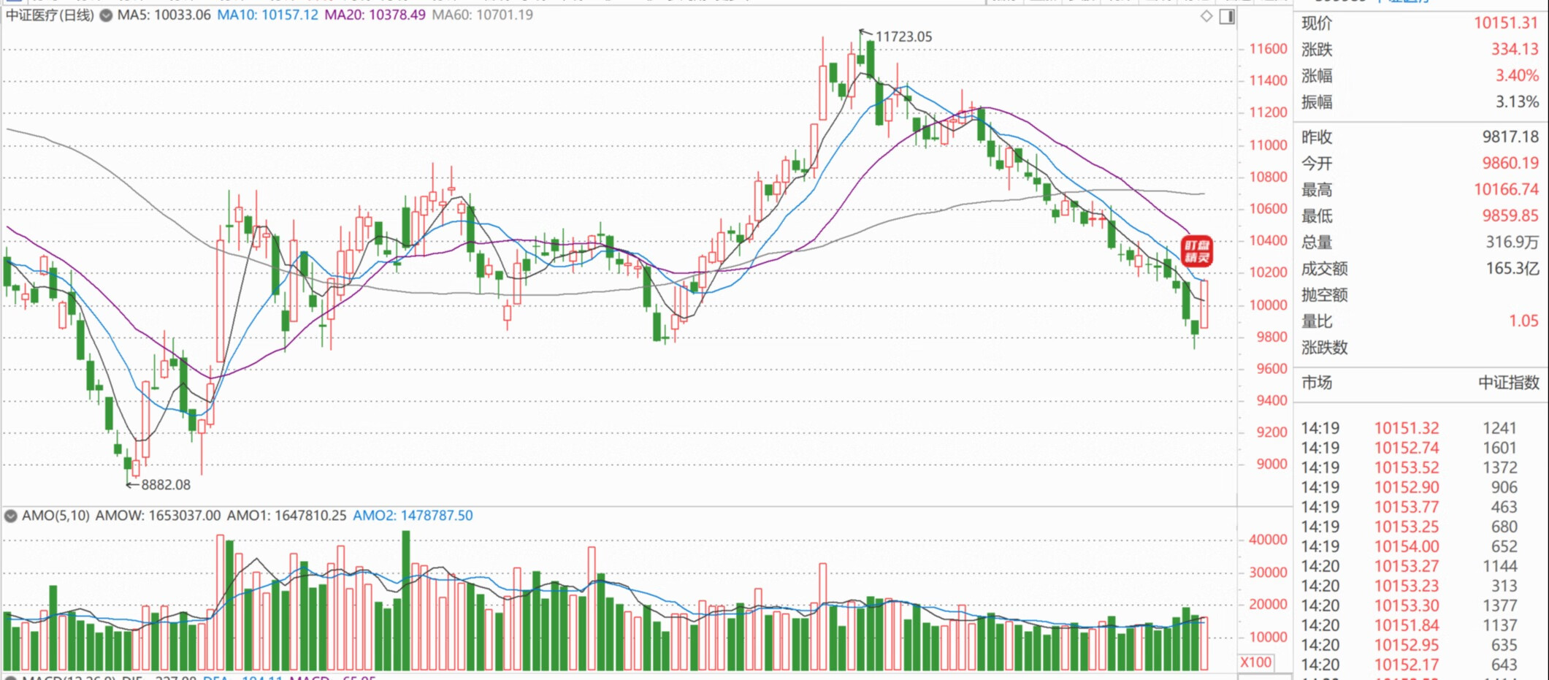Click the 11723.05 high price marker
Image resolution: width=1549 pixels, height=680 pixels.
click(903, 37)
